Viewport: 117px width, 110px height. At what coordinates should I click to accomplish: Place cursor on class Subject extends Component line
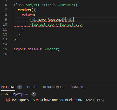(x=46, y=5)
